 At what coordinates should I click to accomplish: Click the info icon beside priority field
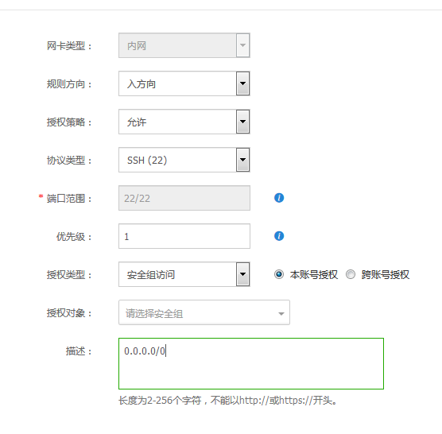click(279, 236)
